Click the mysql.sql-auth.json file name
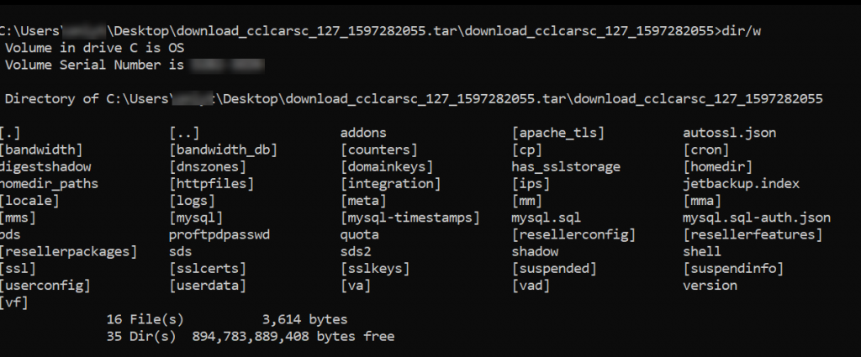Viewport: 861px width, 357px height. pos(757,218)
